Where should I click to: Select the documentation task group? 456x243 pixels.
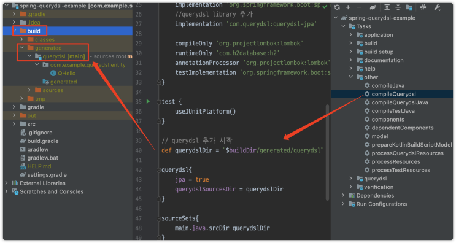[384, 60]
